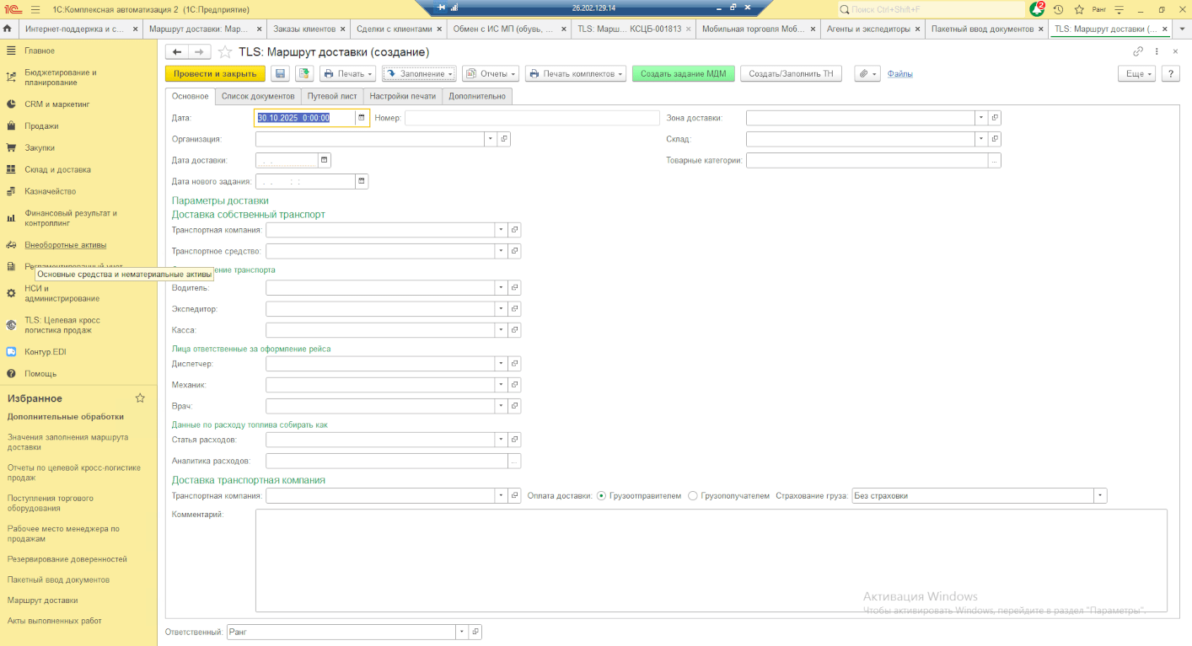Image resolution: width=1192 pixels, height=646 pixels.
Task: Expand the Страхование груза dropdown
Action: tap(1099, 496)
